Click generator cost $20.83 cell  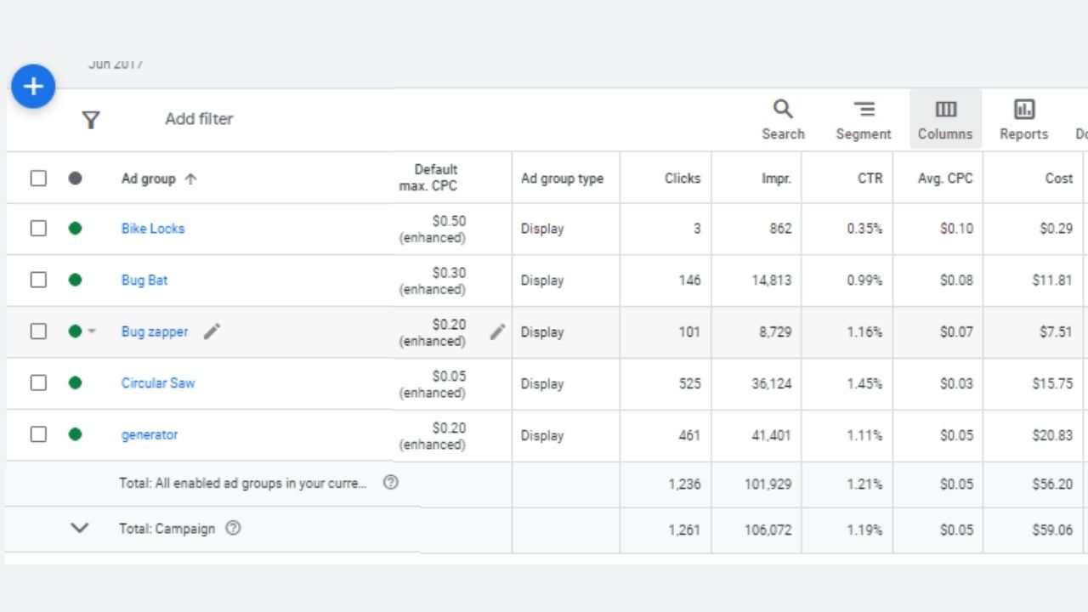(x=1052, y=435)
